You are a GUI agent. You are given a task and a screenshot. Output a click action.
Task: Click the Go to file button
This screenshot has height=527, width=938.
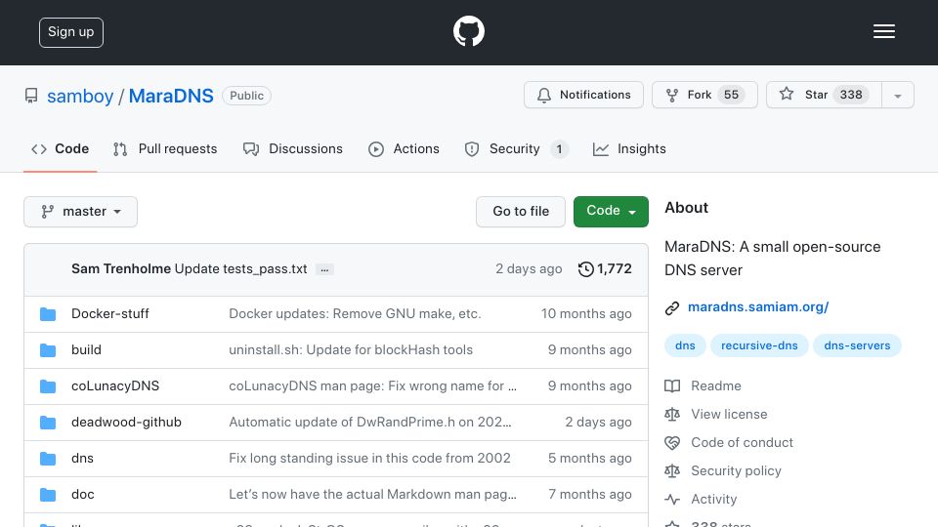click(x=521, y=212)
